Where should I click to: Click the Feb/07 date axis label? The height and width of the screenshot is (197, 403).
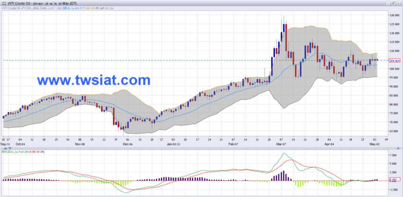pos(233,144)
